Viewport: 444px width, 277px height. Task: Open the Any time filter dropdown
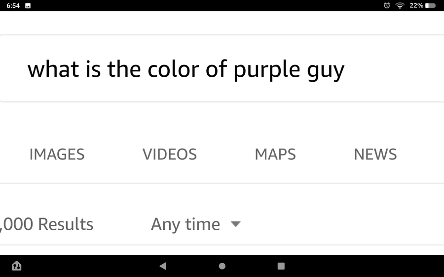tap(185, 224)
